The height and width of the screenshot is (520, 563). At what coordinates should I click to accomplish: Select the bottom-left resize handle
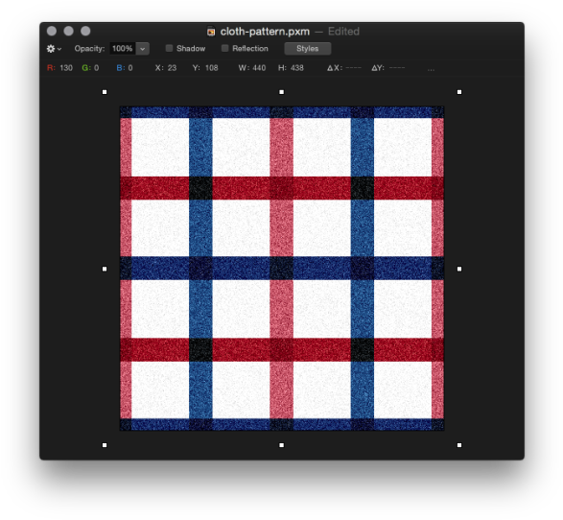pyautogui.click(x=105, y=445)
